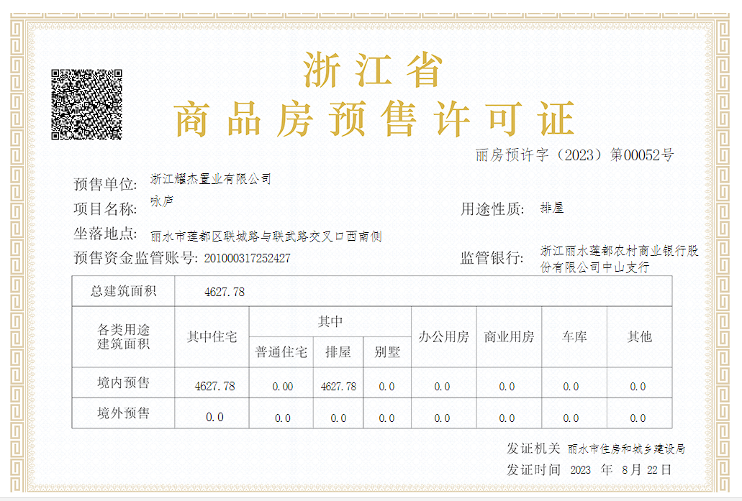
Task: Select issue date 2023 年 8月 22日
Action: point(620,470)
